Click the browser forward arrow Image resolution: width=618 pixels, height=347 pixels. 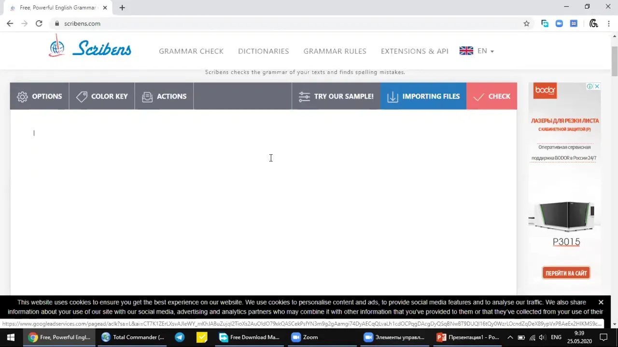24,23
